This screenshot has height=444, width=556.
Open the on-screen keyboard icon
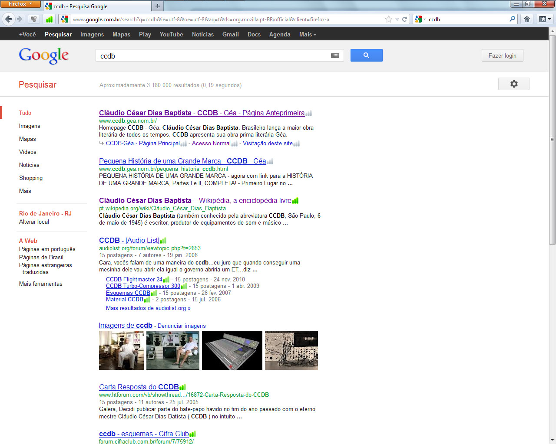tap(335, 55)
